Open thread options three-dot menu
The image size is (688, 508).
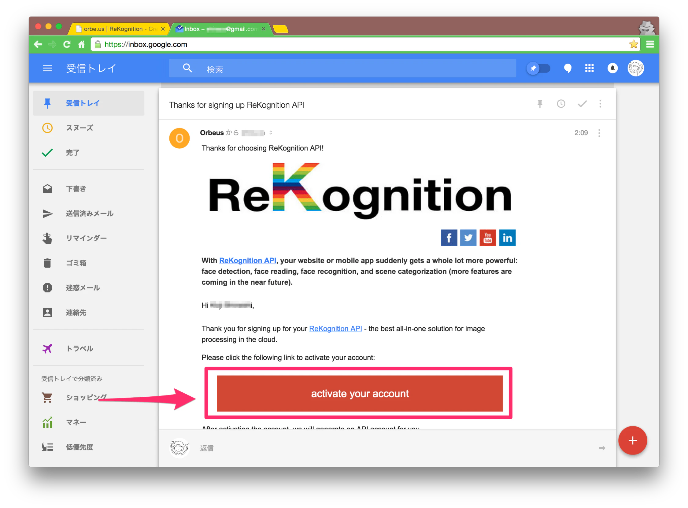coord(600,104)
